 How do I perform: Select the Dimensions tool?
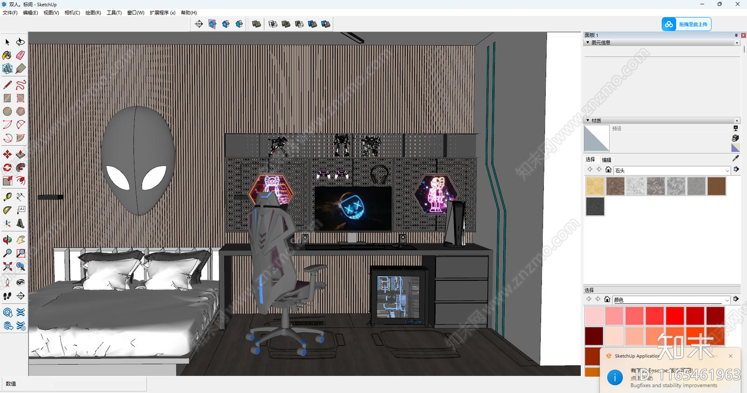click(x=21, y=197)
